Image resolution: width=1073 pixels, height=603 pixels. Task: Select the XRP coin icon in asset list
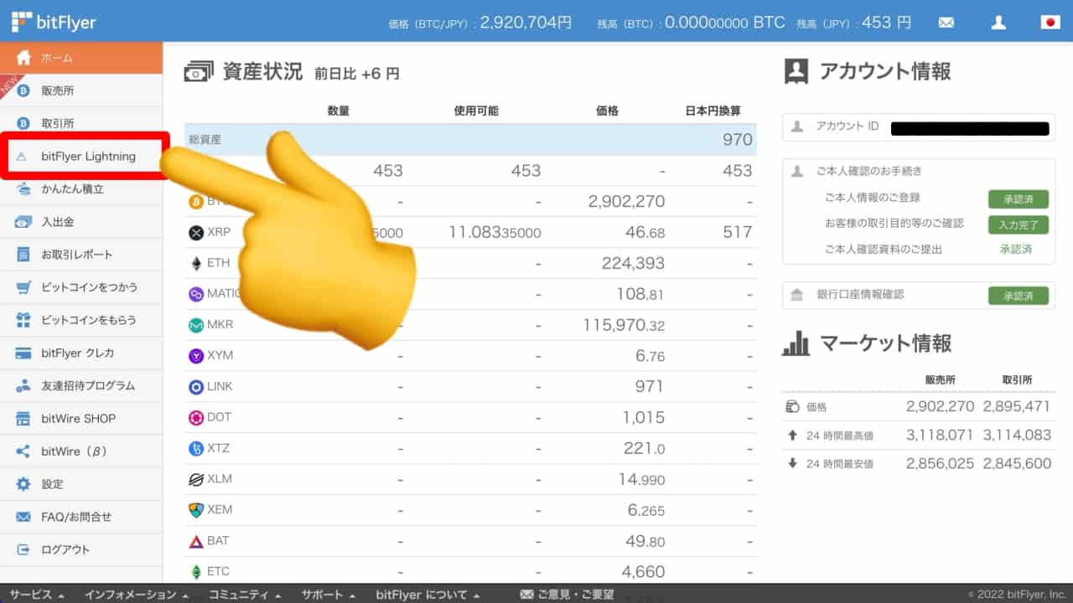[x=196, y=232]
